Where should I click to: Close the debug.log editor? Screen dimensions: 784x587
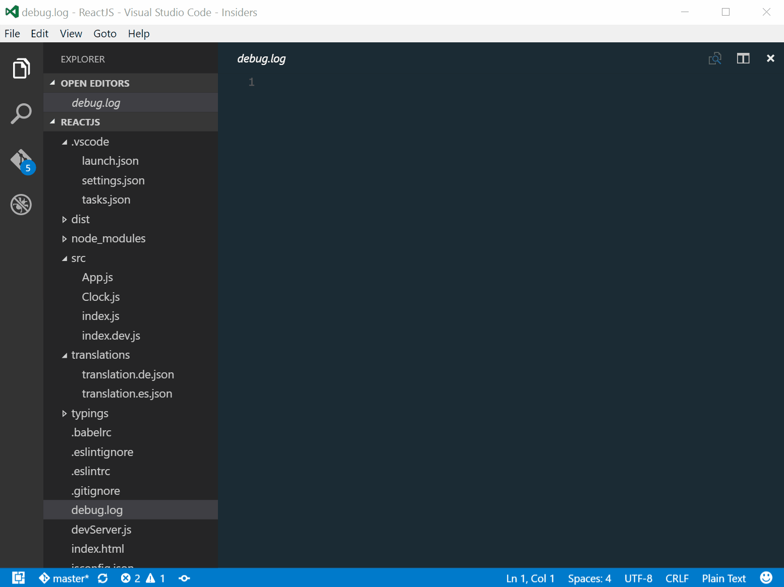coord(770,58)
